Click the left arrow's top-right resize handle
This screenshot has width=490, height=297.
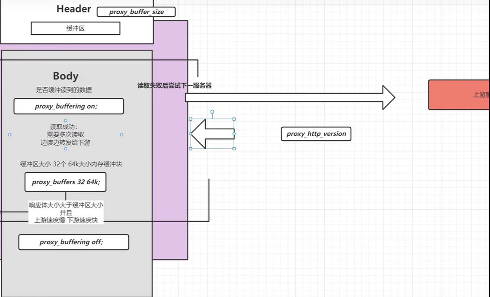(234, 119)
